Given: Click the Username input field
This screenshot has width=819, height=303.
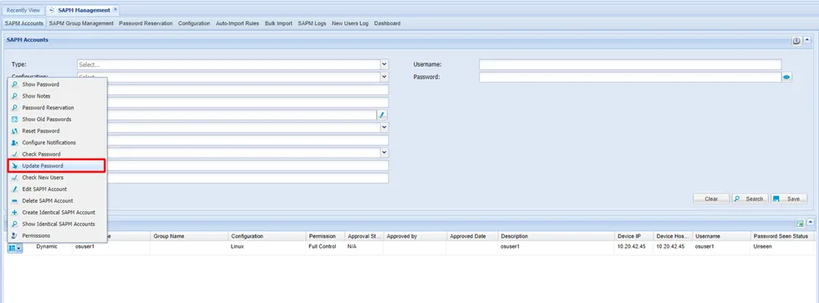Looking at the screenshot, I should pos(630,64).
